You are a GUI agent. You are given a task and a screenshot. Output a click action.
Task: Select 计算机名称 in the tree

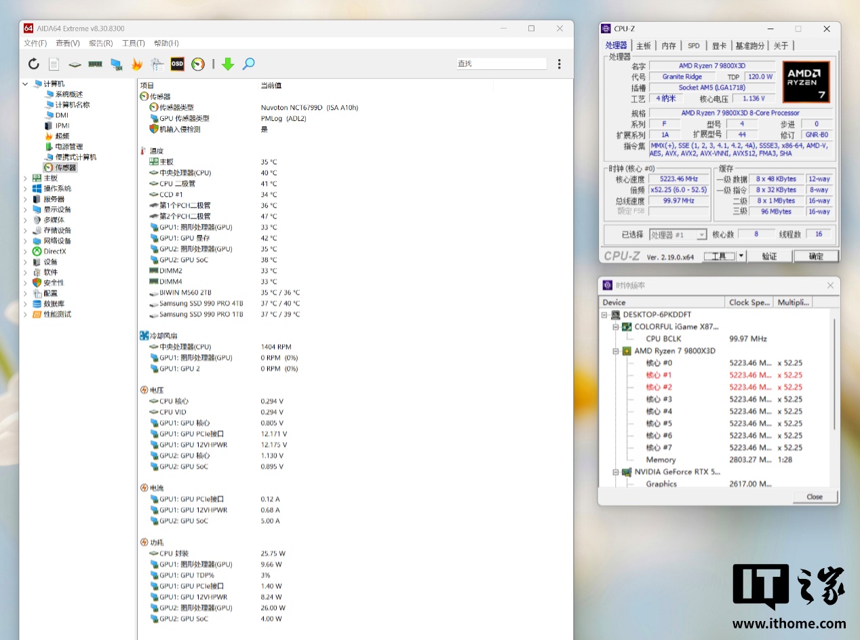[x=73, y=105]
